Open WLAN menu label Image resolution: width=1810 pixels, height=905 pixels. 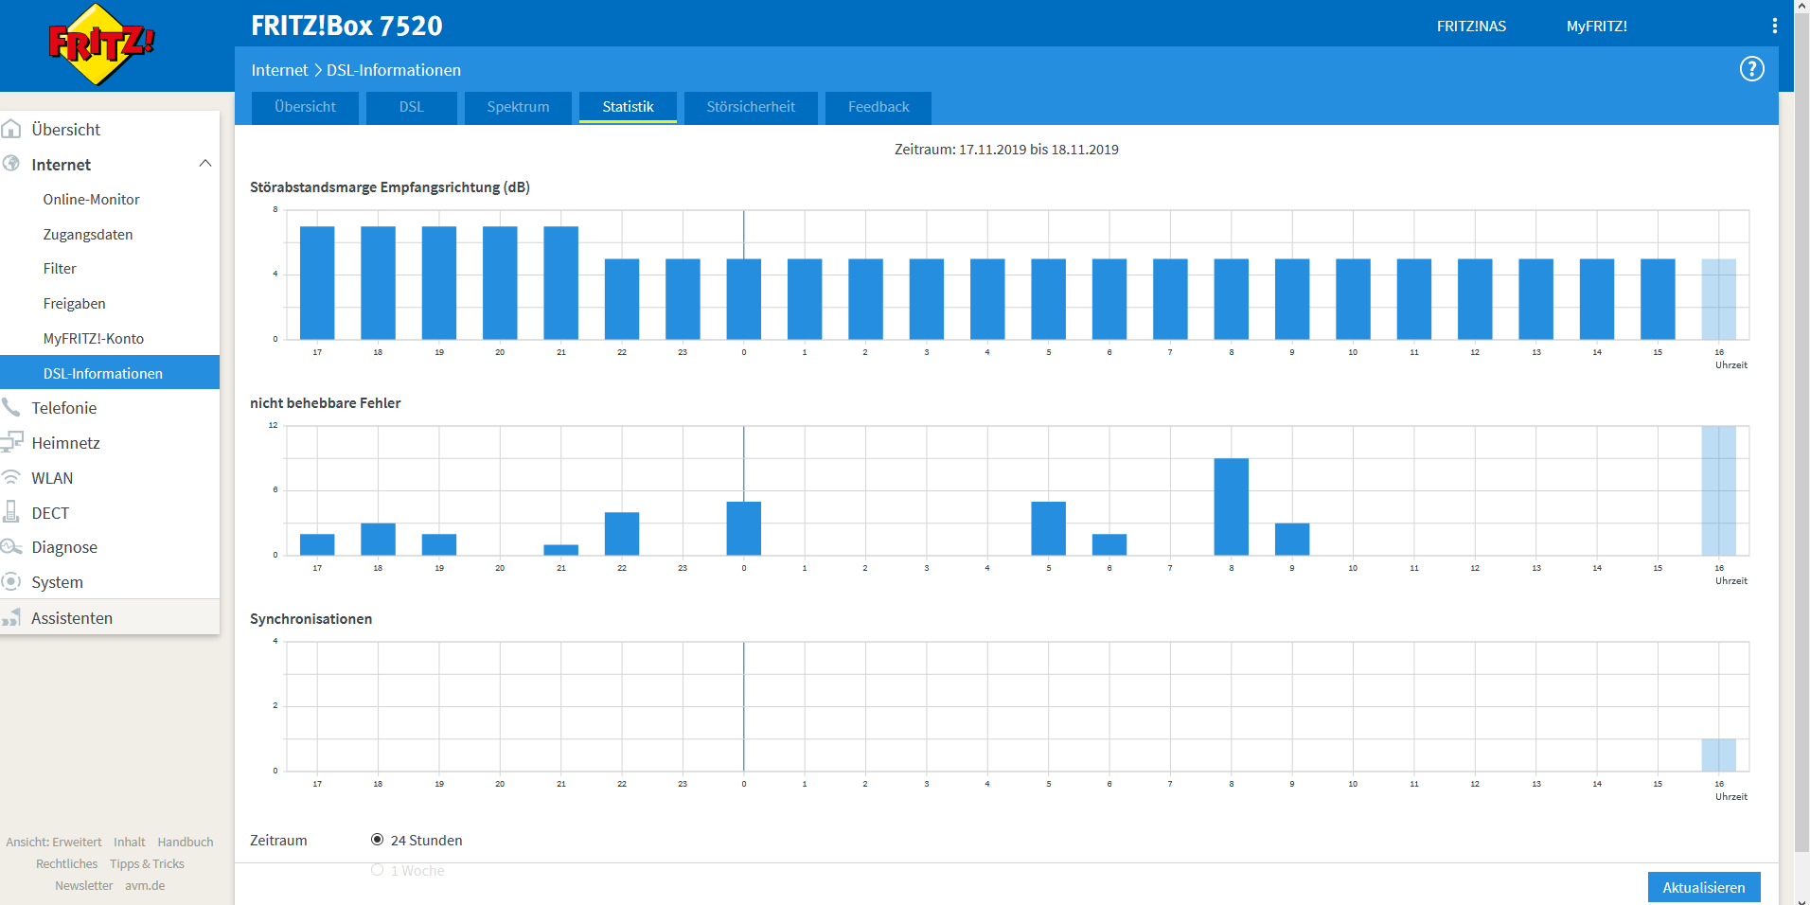tap(52, 478)
